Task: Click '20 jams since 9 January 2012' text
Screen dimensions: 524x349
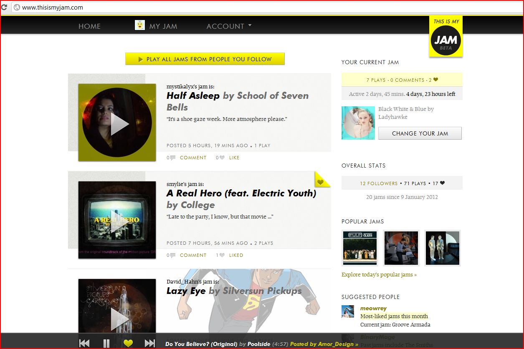Action: (402, 197)
